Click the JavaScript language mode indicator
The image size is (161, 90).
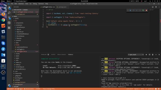(151, 89)
